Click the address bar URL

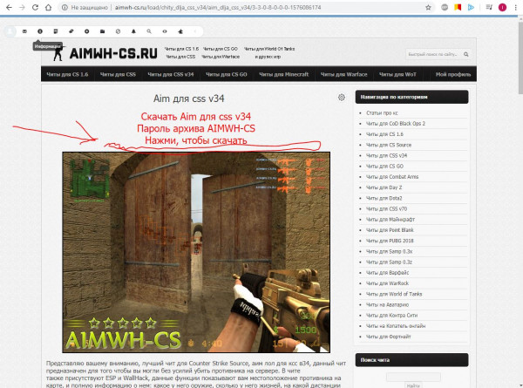[x=218, y=7]
